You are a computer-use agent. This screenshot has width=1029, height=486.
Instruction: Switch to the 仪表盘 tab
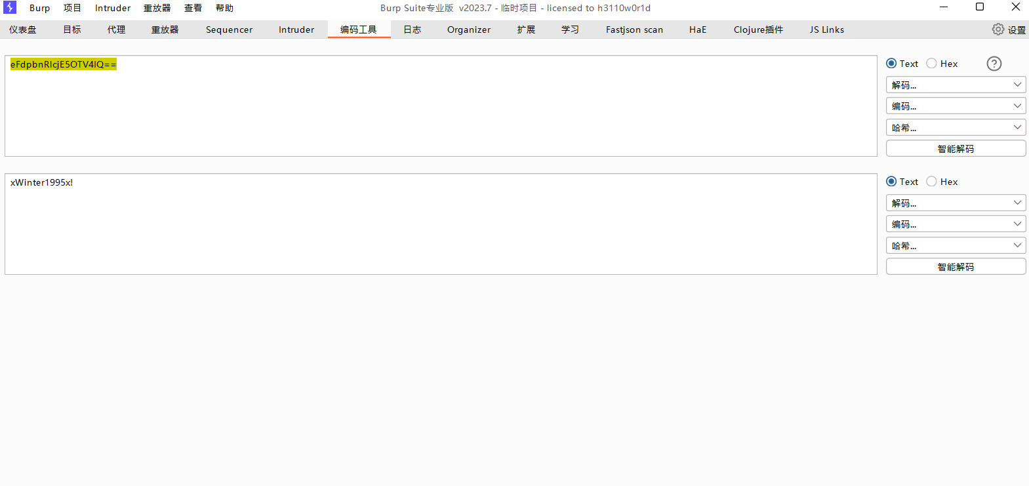[x=23, y=30]
